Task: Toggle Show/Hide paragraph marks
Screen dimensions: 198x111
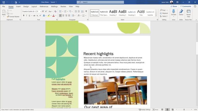Action: 86,11
